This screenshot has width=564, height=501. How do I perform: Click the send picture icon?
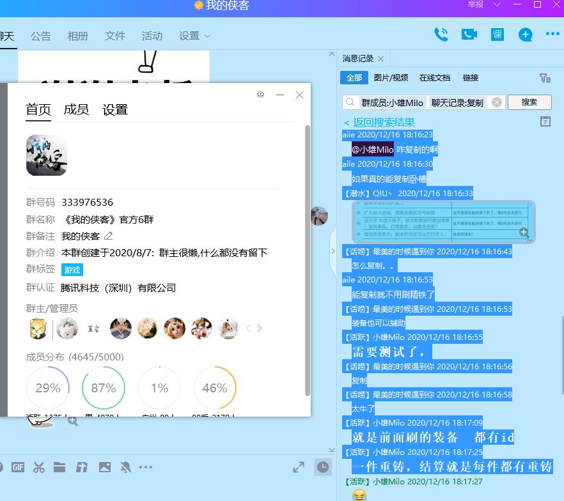[x=105, y=467]
